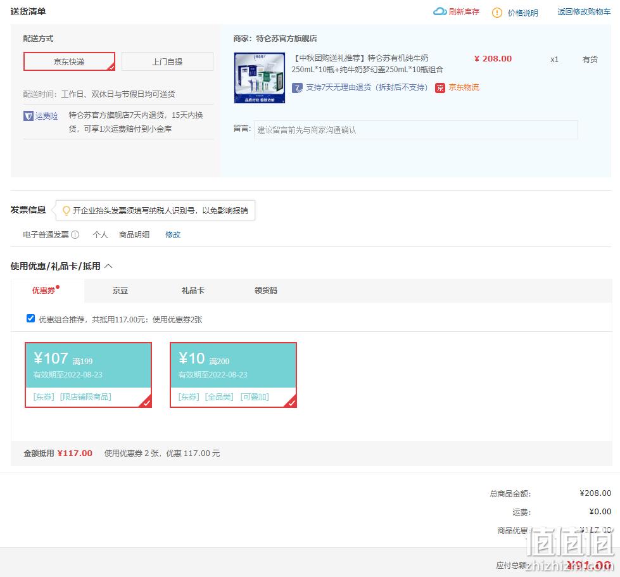Click the 个人 invoice title text
The image size is (620, 577).
pyautogui.click(x=100, y=234)
